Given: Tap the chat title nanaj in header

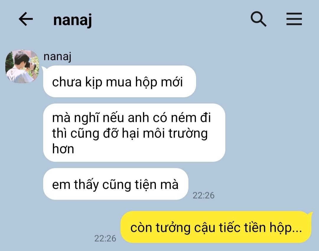Looking at the screenshot, I should click(72, 20).
